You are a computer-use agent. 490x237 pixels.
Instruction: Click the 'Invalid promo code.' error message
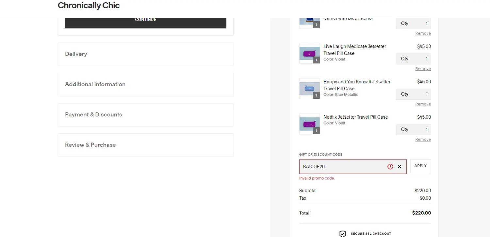[x=317, y=178]
